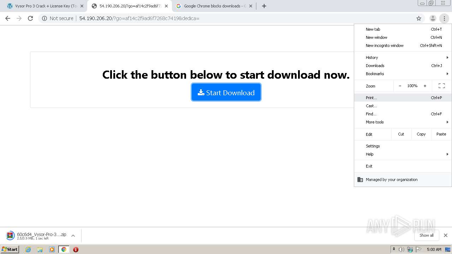The image size is (452, 254).
Task: Expand download item options chevron
Action: [73, 236]
